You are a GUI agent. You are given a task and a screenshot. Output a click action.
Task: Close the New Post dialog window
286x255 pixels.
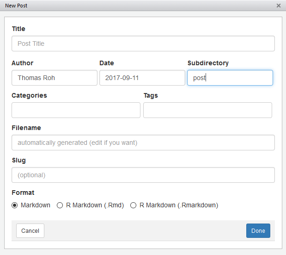278,6
